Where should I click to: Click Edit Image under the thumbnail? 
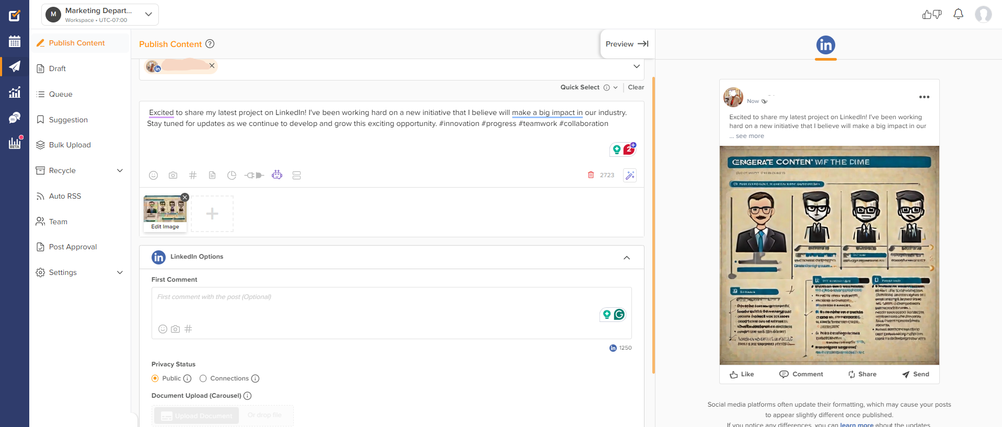pos(165,227)
